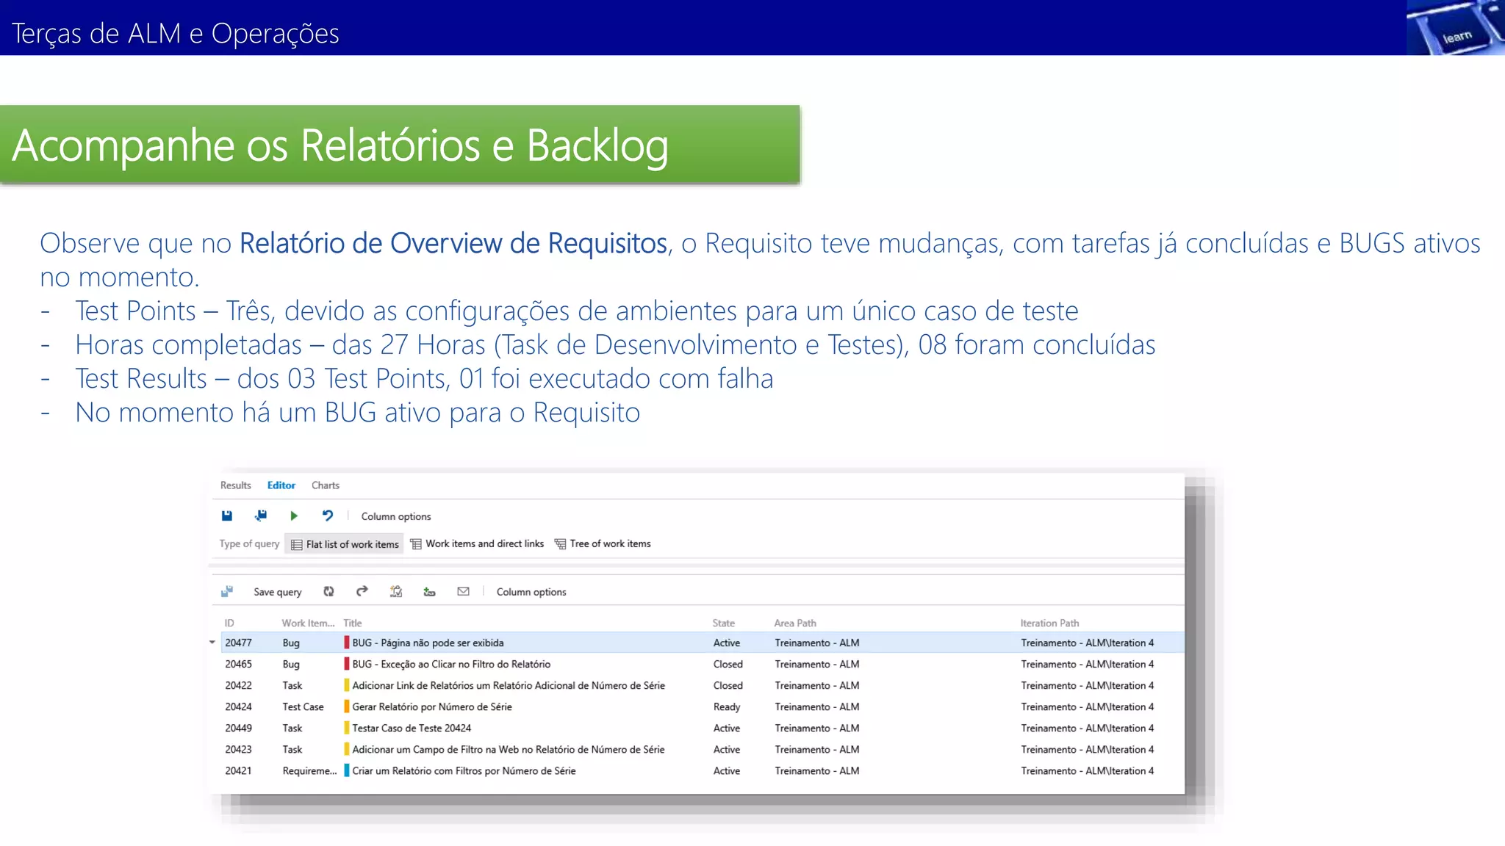The width and height of the screenshot is (1505, 846).
Task: Click the Save query button in results toolbar
Action: tap(278, 592)
